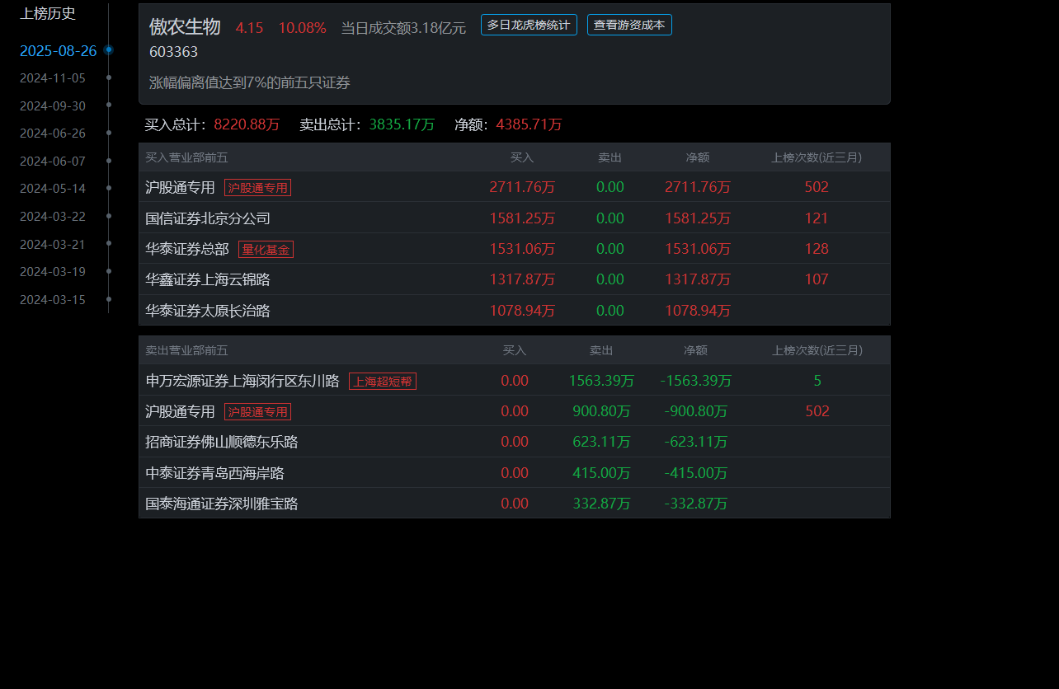The width and height of the screenshot is (1059, 689).
Task: Open 中泰证券青岛西海岸路 broker row
Action: (515, 473)
